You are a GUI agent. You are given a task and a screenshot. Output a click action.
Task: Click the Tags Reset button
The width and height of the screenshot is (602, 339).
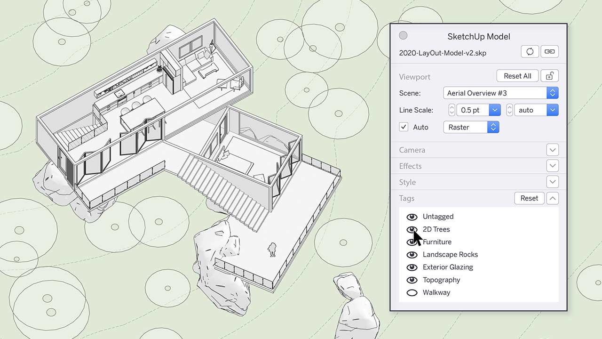point(529,198)
